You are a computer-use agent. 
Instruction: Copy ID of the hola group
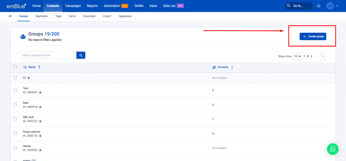(x=40, y=107)
